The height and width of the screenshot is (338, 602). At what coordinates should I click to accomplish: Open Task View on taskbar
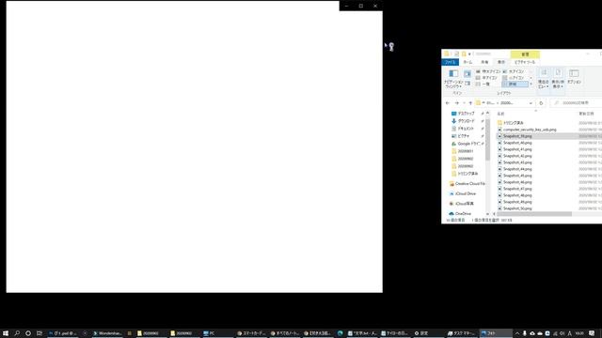click(40, 333)
